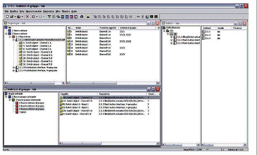Open the Finestra menu
257x155 pixels.
[66, 11]
